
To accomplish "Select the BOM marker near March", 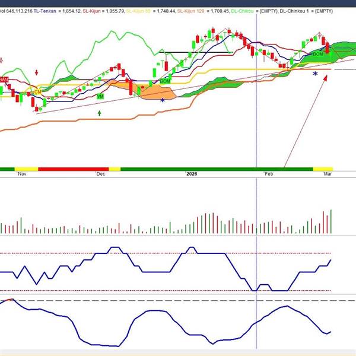I will (x=318, y=54).
